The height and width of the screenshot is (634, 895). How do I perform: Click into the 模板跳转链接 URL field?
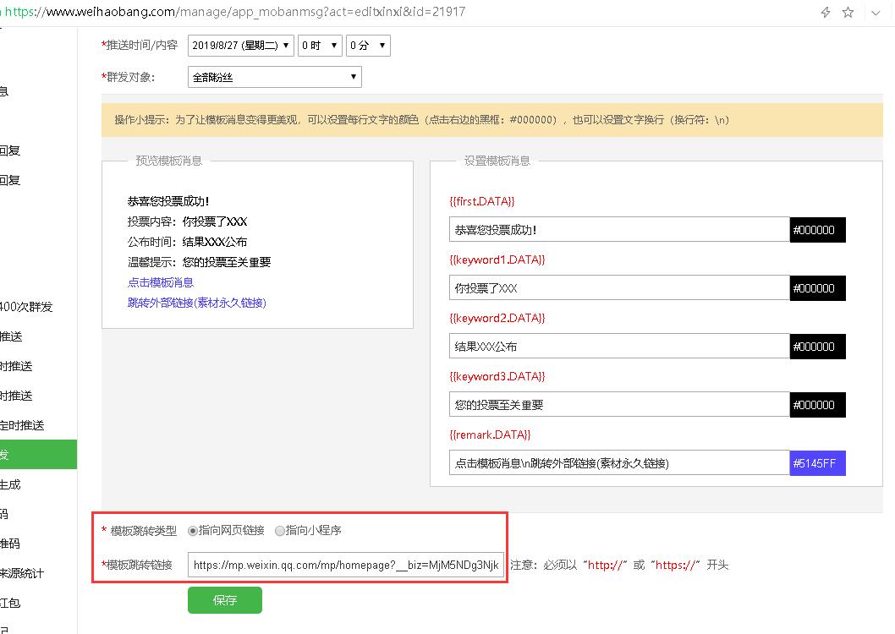346,565
